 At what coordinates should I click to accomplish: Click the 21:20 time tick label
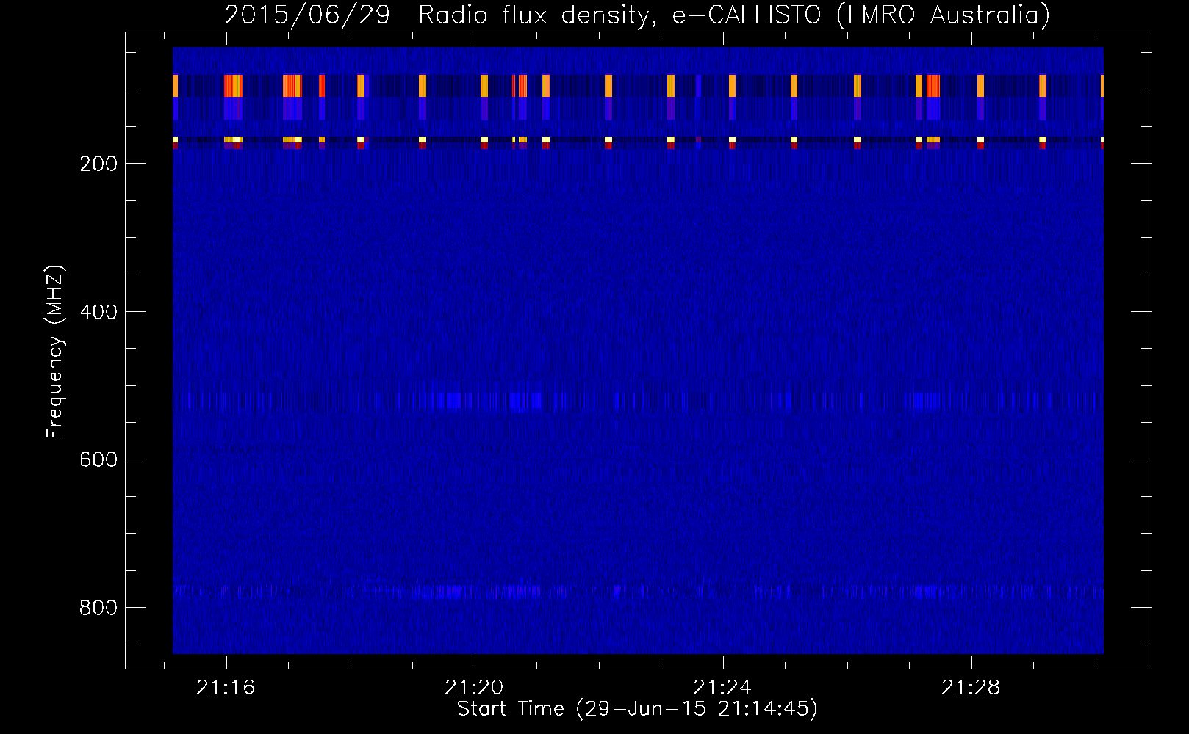coord(474,687)
